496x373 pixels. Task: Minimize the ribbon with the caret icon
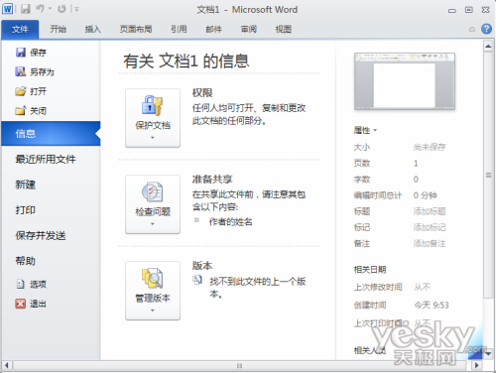pyautogui.click(x=472, y=30)
